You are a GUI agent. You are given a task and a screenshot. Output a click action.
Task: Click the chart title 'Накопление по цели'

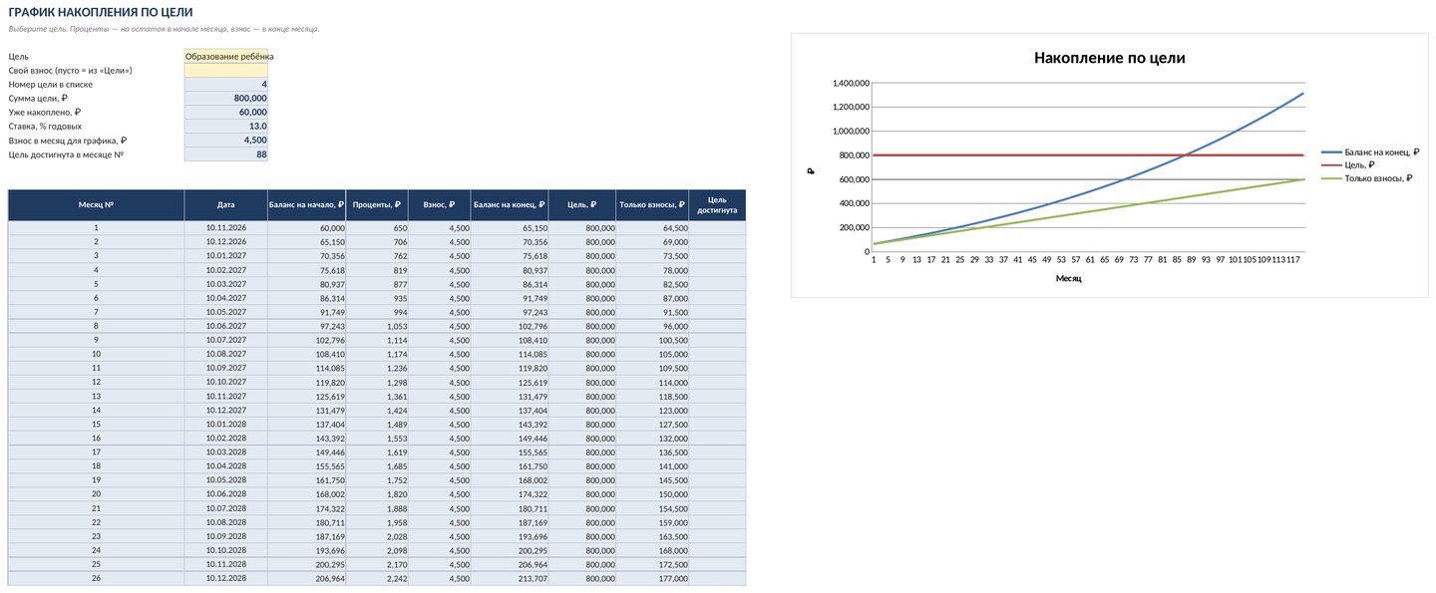(x=1109, y=58)
